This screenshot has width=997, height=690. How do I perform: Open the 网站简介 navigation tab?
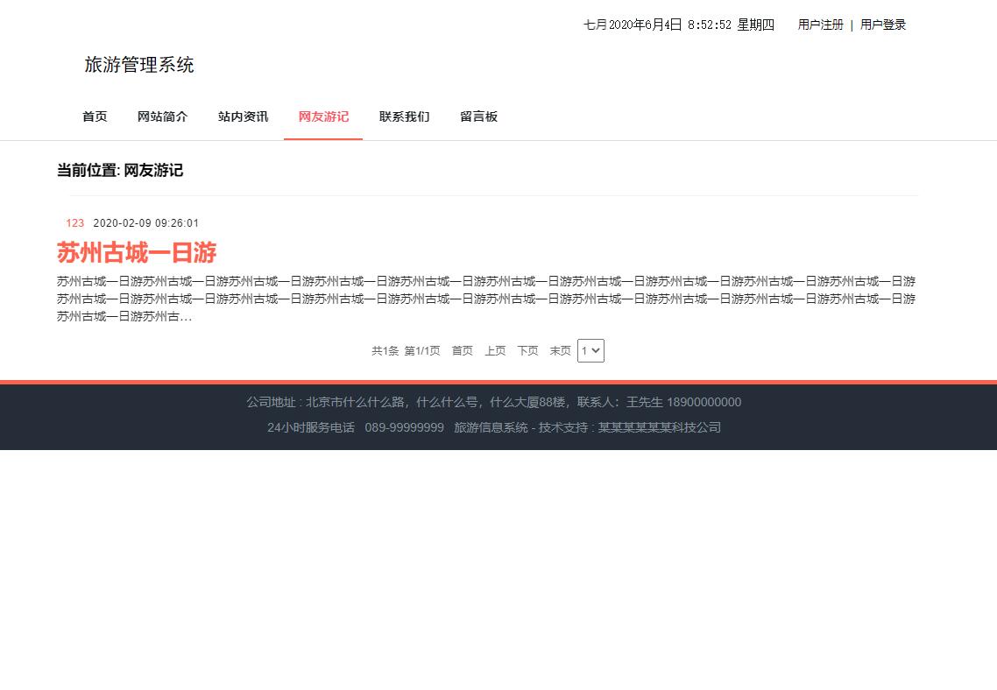pyautogui.click(x=163, y=116)
